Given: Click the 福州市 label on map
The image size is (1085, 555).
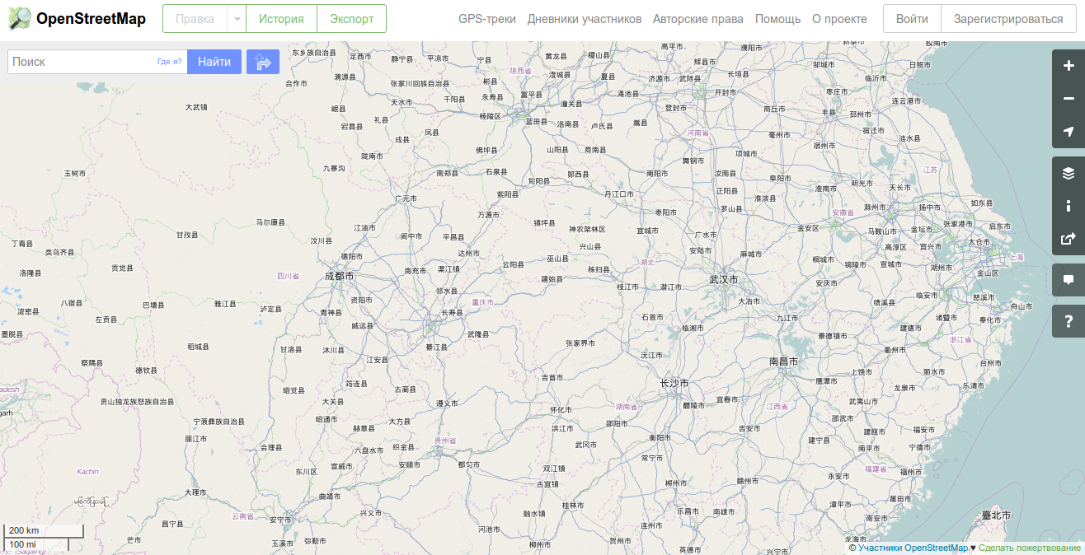Looking at the screenshot, I should tap(911, 472).
